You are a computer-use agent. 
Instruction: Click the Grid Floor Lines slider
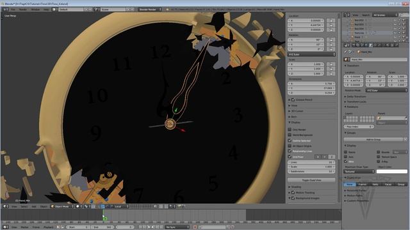[311, 162]
